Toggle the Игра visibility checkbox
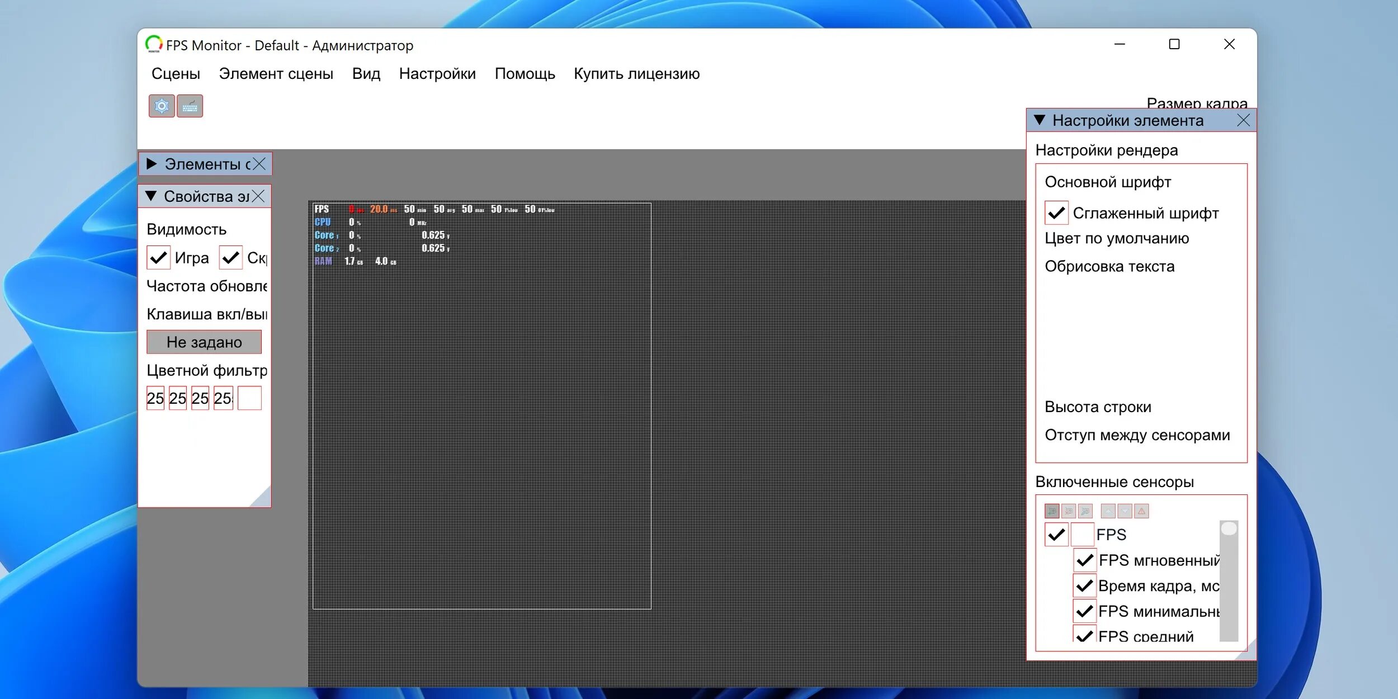The width and height of the screenshot is (1398, 699). pos(158,258)
